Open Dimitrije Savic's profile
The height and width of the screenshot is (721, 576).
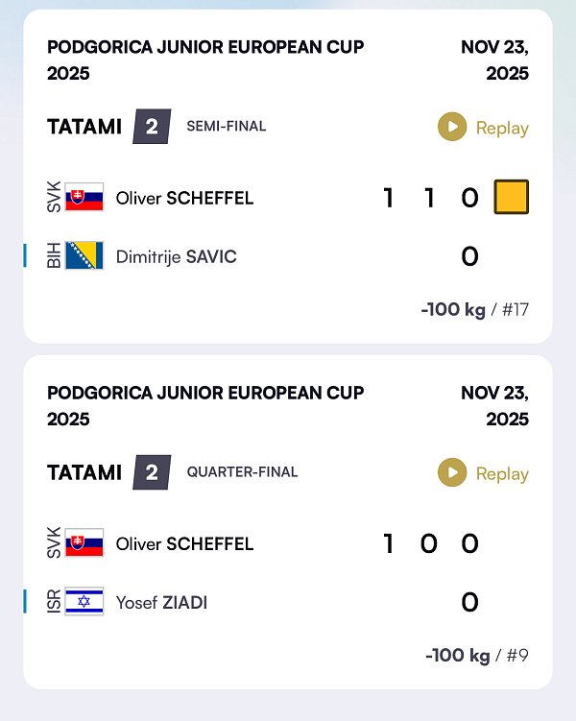pos(176,256)
